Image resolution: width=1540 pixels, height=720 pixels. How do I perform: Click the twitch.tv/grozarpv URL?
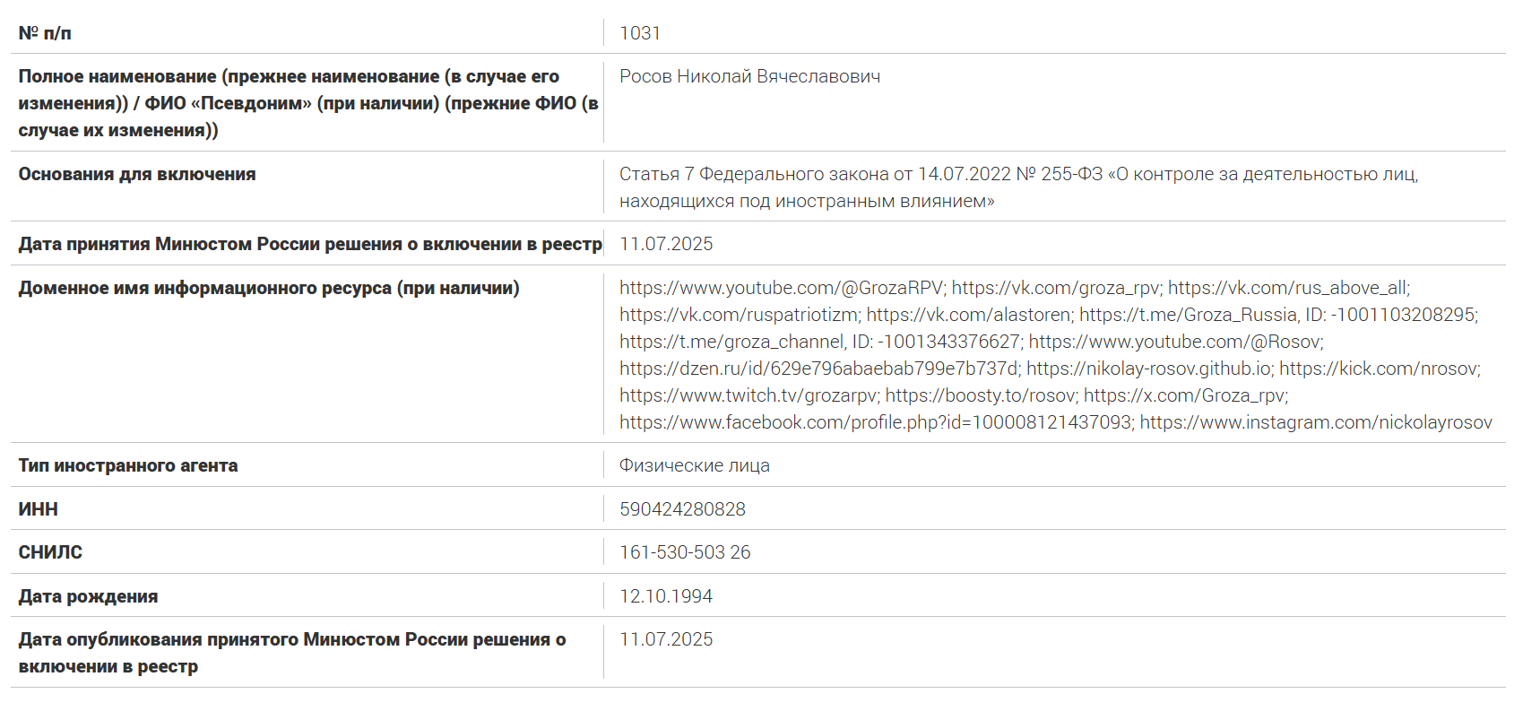coord(748,395)
